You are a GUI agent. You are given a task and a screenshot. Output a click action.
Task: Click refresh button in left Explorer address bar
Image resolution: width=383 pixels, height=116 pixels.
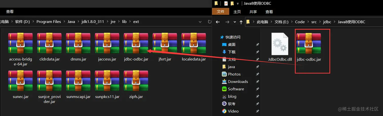point(209,22)
